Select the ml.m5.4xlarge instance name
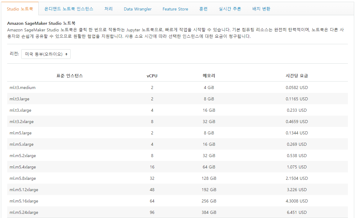The image size is (356, 218). pyautogui.click(x=23, y=167)
